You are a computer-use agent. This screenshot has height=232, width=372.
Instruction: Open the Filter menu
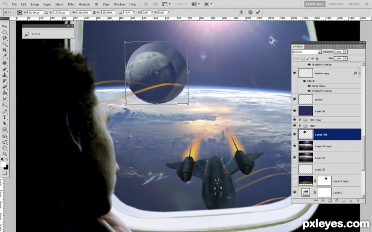coord(71,4)
